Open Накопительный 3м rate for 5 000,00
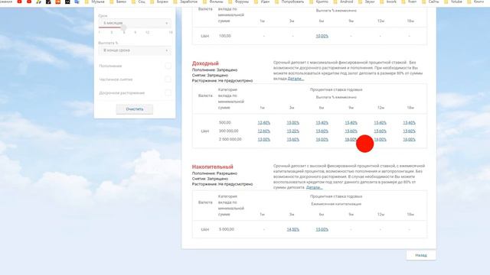Viewport: 490px width, 275px height. (292, 229)
